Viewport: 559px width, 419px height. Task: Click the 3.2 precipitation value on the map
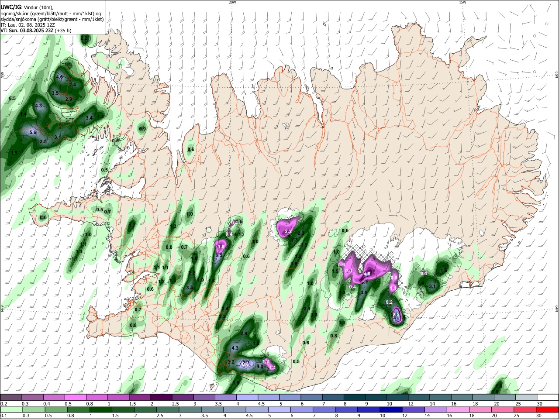[x=231, y=362]
